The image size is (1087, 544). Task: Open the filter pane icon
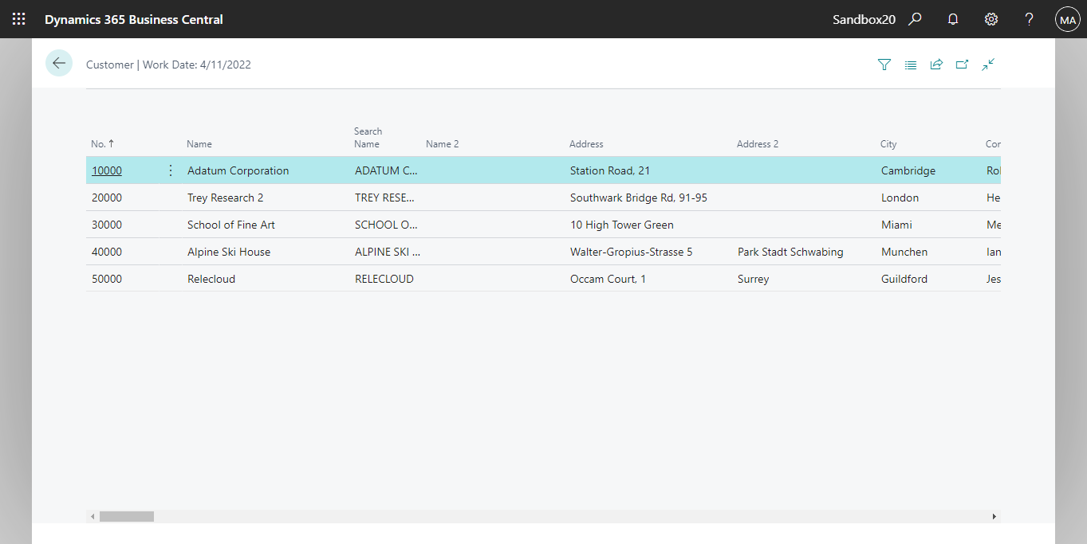(x=884, y=65)
